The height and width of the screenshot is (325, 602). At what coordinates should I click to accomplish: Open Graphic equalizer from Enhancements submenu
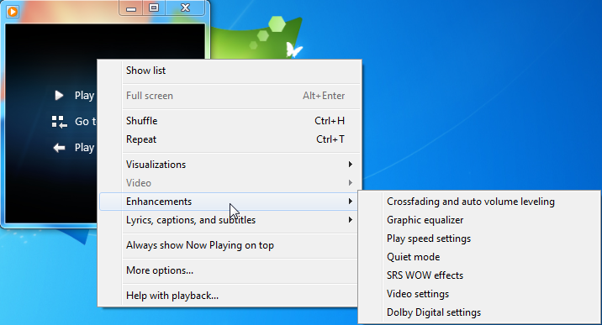point(479,220)
